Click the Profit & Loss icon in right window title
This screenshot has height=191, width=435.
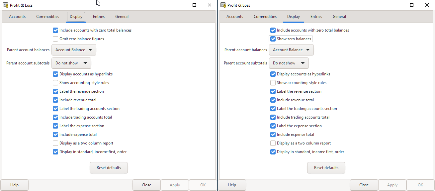[x=223, y=5]
